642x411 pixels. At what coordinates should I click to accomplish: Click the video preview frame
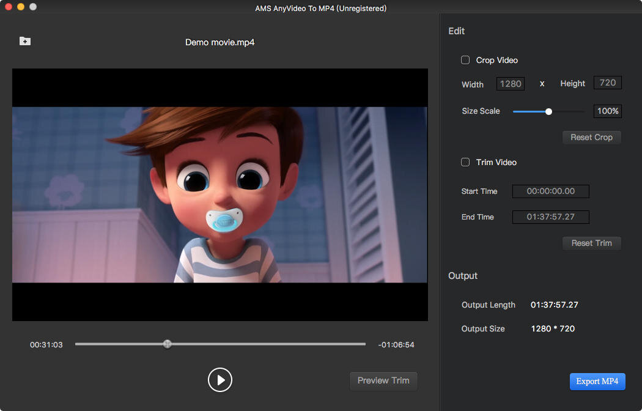coord(220,195)
